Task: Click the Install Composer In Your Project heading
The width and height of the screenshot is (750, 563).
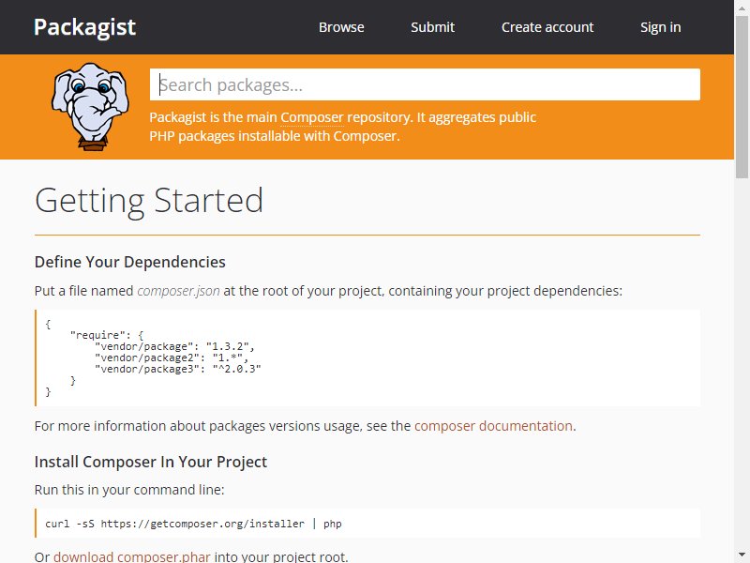Action: 151,462
